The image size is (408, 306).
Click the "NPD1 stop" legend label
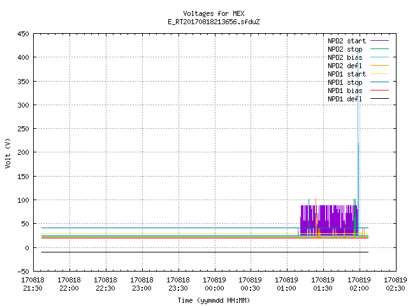[x=345, y=82]
